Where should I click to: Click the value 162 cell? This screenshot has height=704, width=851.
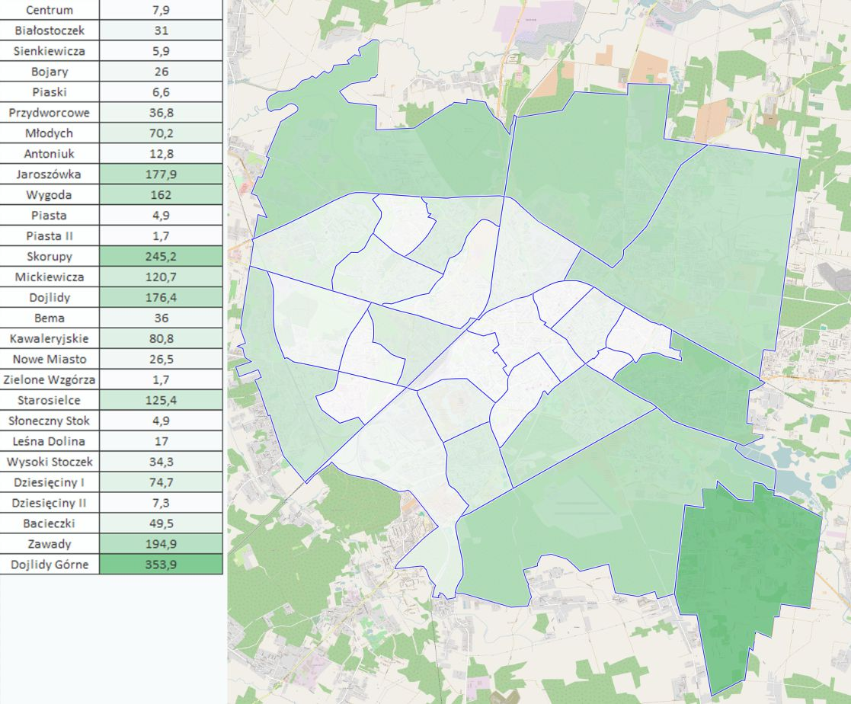pos(162,195)
